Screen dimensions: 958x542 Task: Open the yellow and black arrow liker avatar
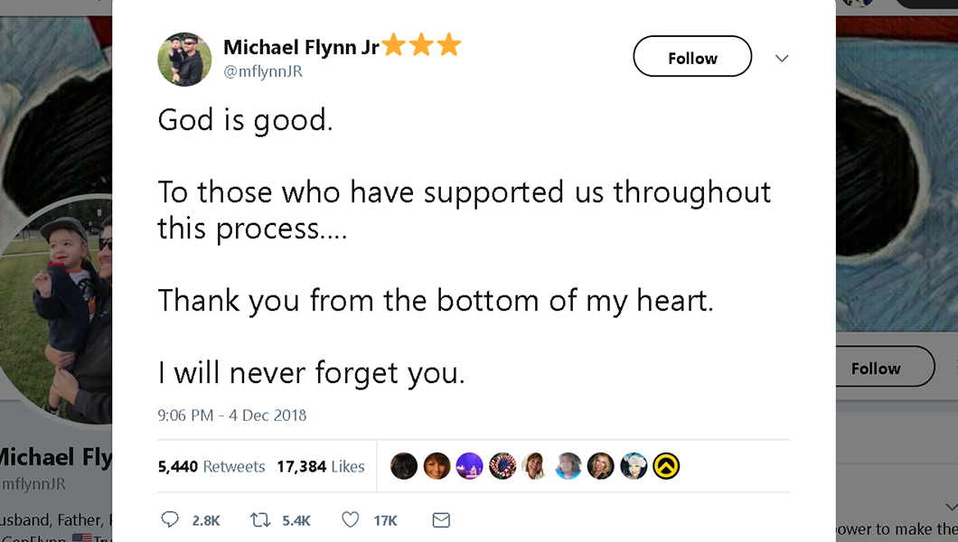[x=666, y=466]
